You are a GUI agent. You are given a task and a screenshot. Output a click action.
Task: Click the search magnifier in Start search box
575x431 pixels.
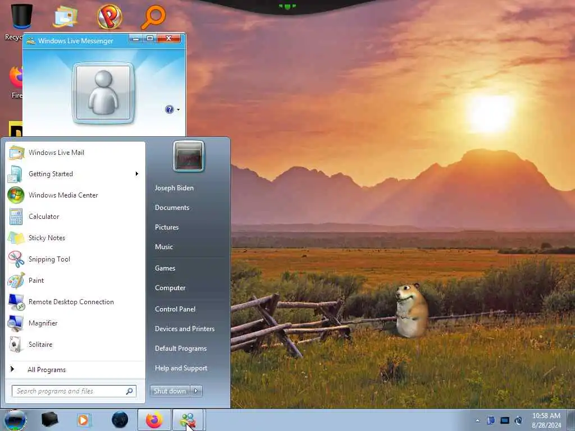click(x=130, y=391)
